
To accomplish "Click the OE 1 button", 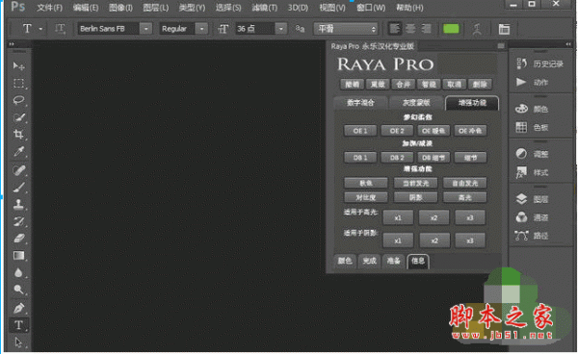I will click(x=360, y=131).
